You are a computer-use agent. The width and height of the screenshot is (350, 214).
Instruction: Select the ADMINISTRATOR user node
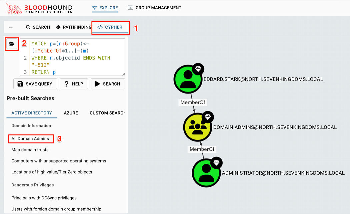click(206, 173)
